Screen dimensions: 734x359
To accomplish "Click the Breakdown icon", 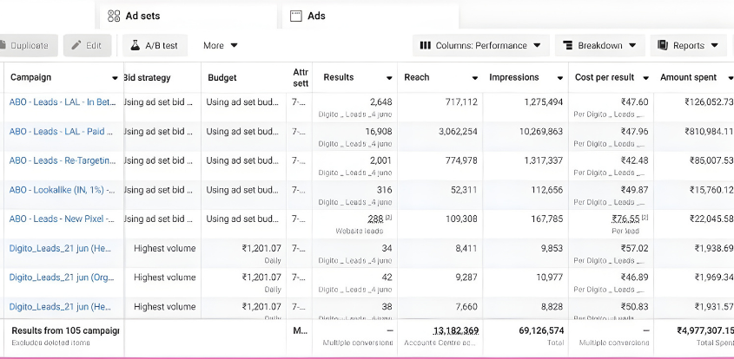I will coord(567,45).
